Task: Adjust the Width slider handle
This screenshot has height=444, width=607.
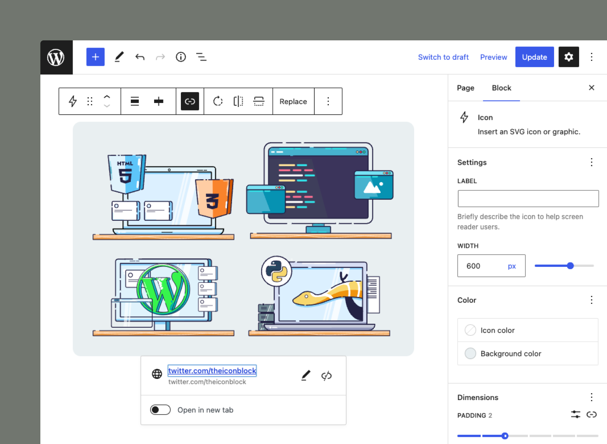Action: [x=570, y=266]
